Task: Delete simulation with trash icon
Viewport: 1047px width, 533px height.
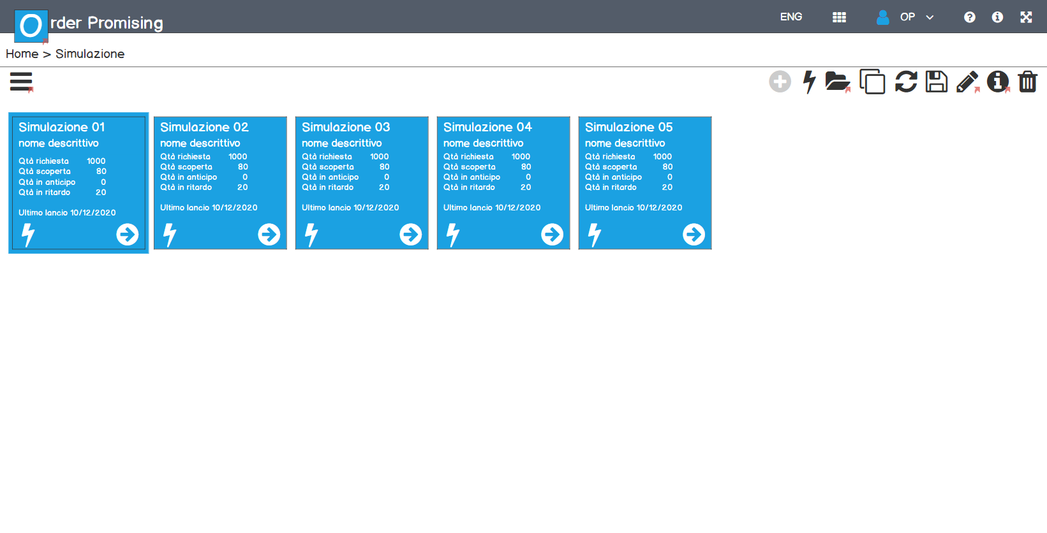Action: 1027,82
